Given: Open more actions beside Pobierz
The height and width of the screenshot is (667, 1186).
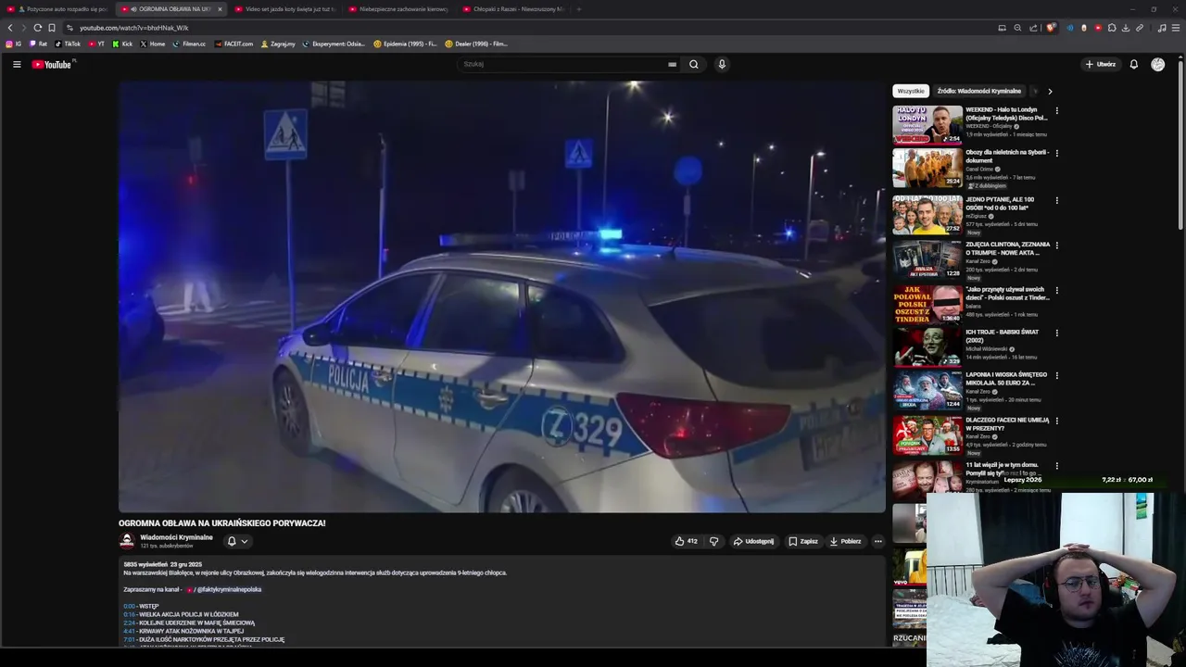Looking at the screenshot, I should (x=877, y=541).
